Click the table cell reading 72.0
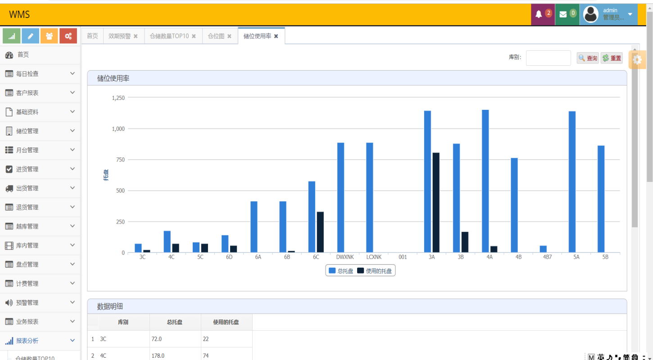Image resolution: width=653 pixels, height=360 pixels. [x=175, y=339]
